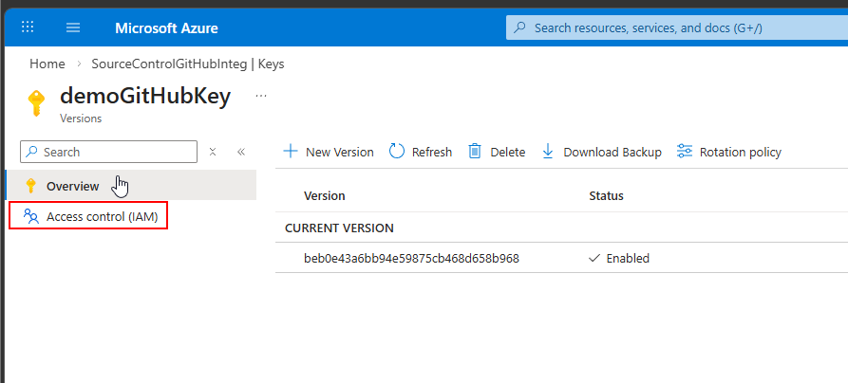Click the Refresh button
The height and width of the screenshot is (383, 848).
pyautogui.click(x=421, y=152)
